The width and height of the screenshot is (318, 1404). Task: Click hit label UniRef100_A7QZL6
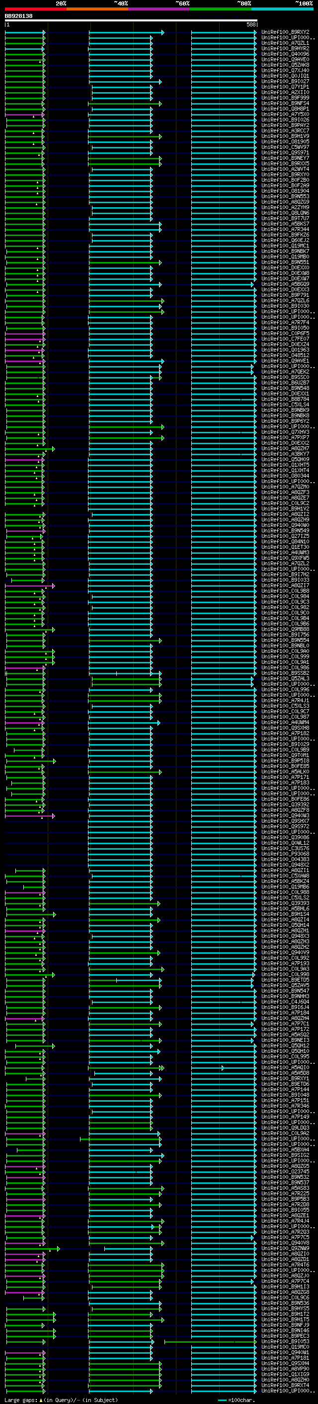point(285,300)
